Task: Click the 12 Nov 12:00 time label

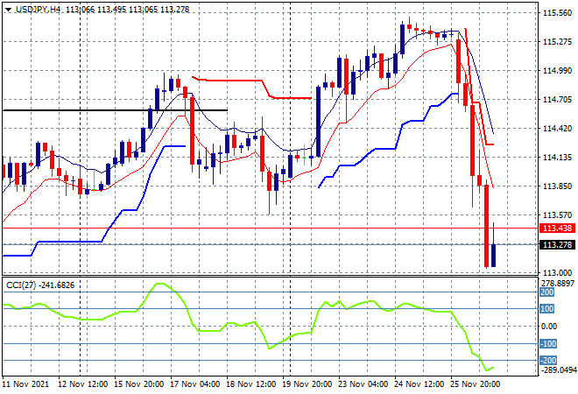Action: [x=83, y=384]
